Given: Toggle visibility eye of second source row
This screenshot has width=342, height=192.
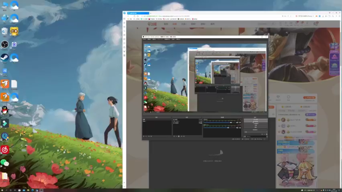Looking at the screenshot, I should tap(199, 121).
